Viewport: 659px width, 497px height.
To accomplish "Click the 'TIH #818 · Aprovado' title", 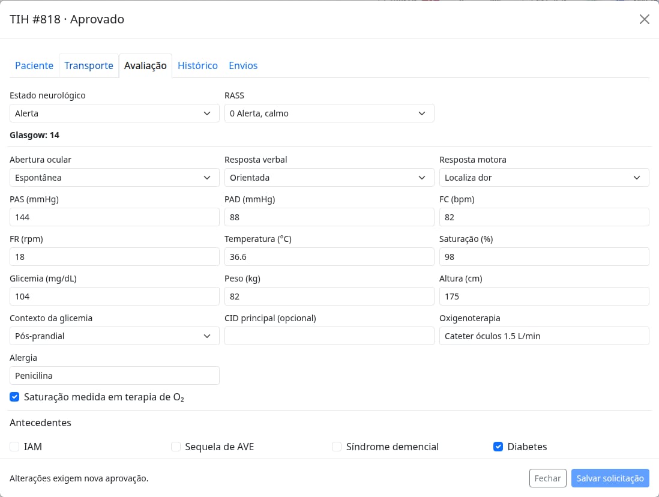I will tap(67, 19).
